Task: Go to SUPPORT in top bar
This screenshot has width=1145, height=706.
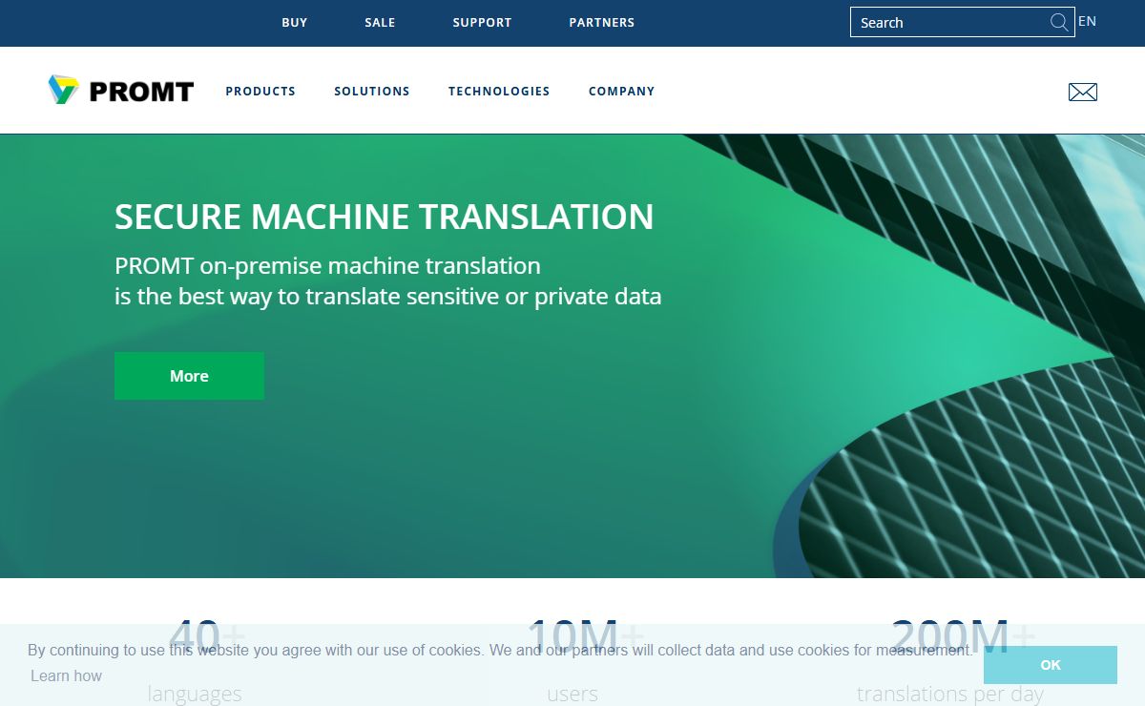Action: coord(482,23)
